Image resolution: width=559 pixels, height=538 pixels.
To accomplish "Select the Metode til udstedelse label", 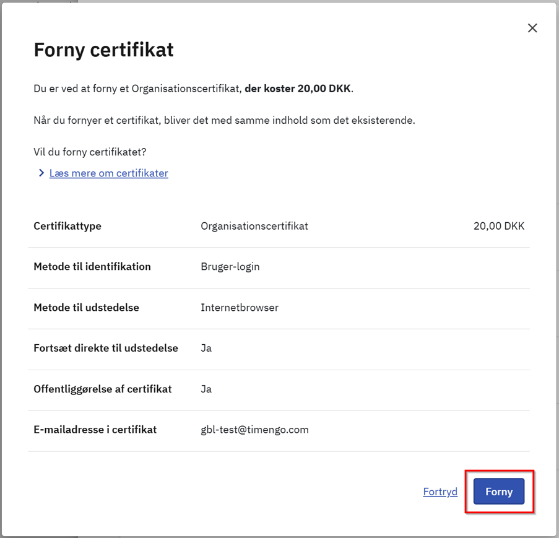I will [86, 308].
